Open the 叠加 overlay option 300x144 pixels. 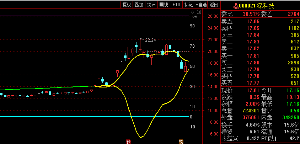(x=139, y=5)
